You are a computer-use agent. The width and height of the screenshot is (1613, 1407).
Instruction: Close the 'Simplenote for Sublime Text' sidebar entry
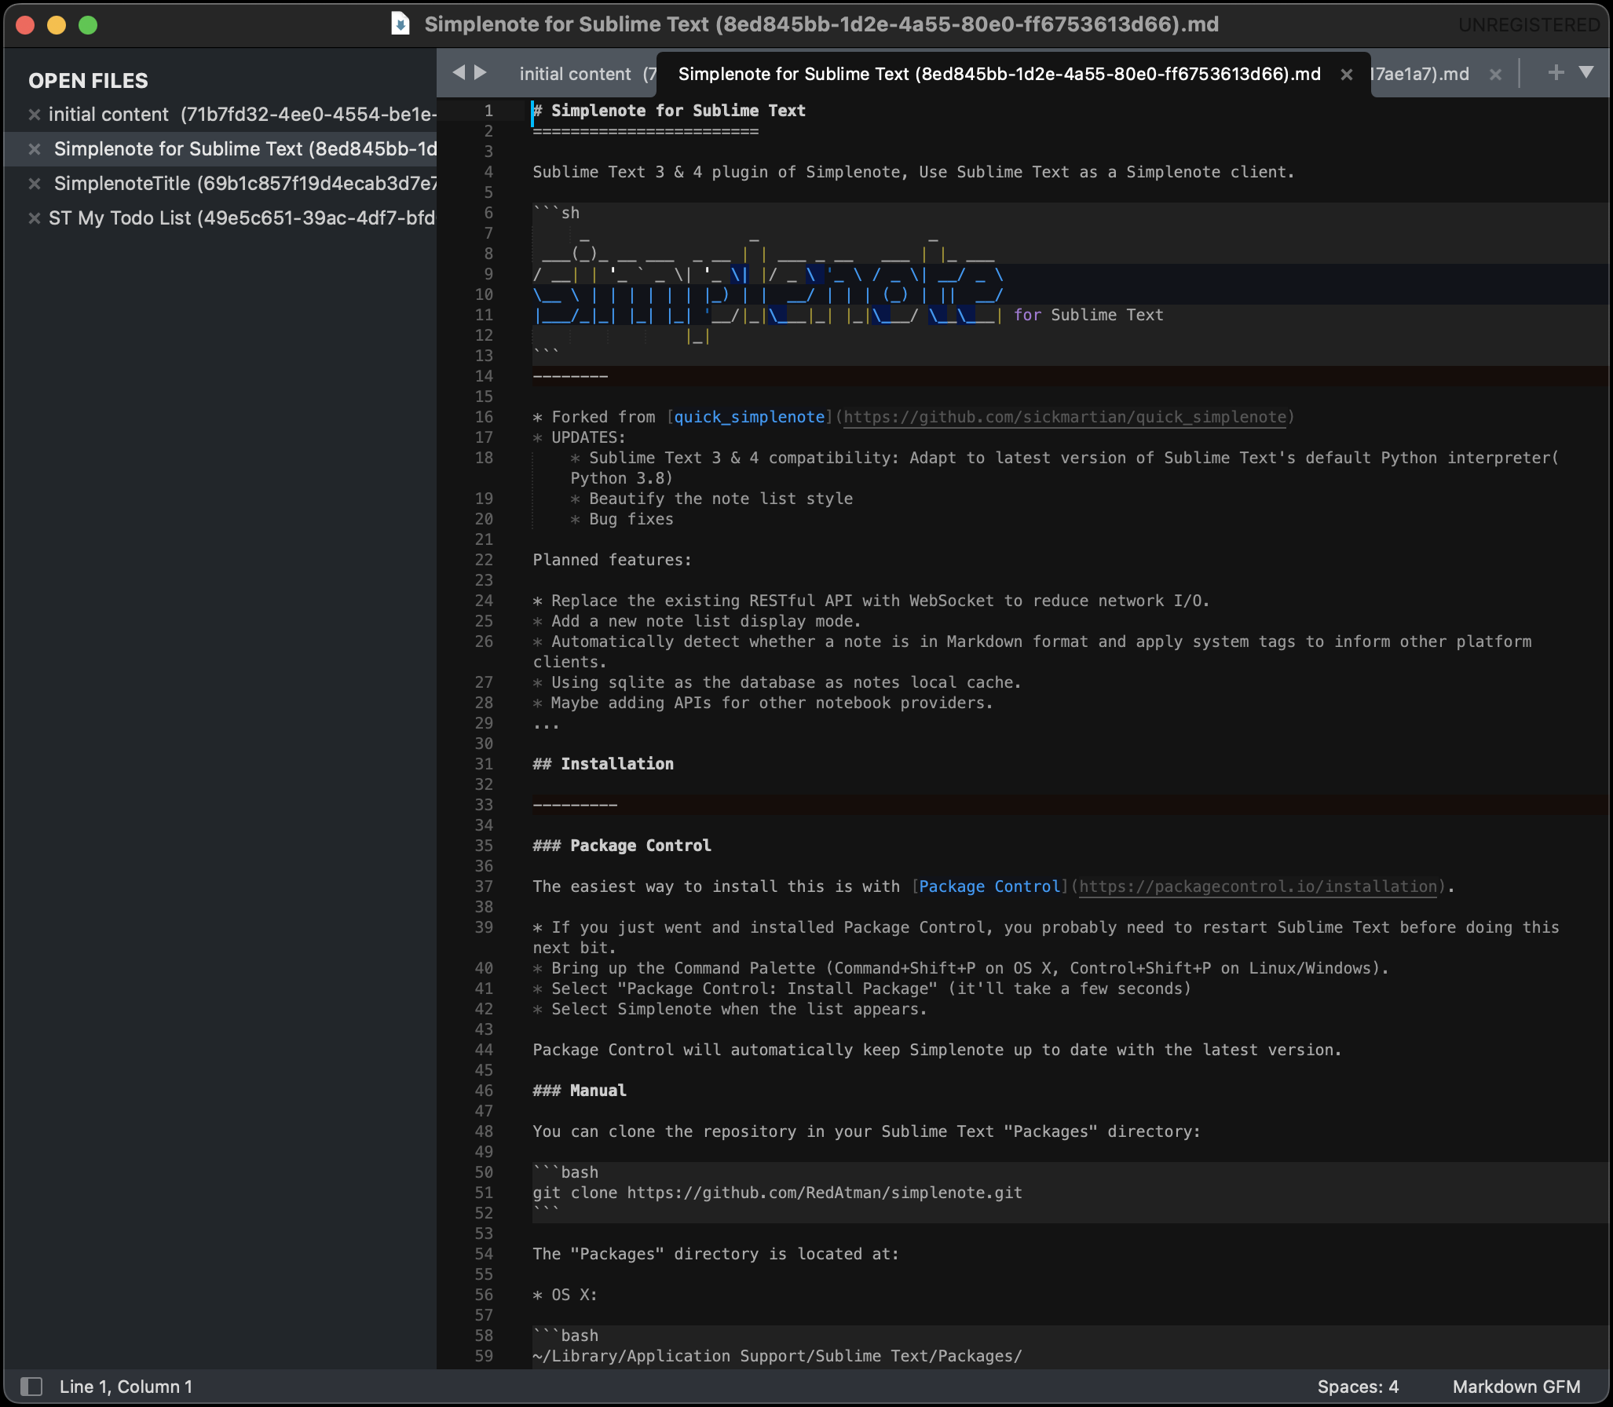35,149
